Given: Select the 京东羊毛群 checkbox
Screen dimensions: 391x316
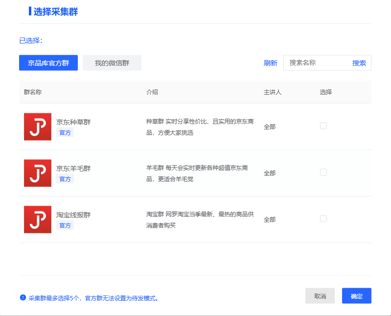Looking at the screenshot, I should coord(323,172).
